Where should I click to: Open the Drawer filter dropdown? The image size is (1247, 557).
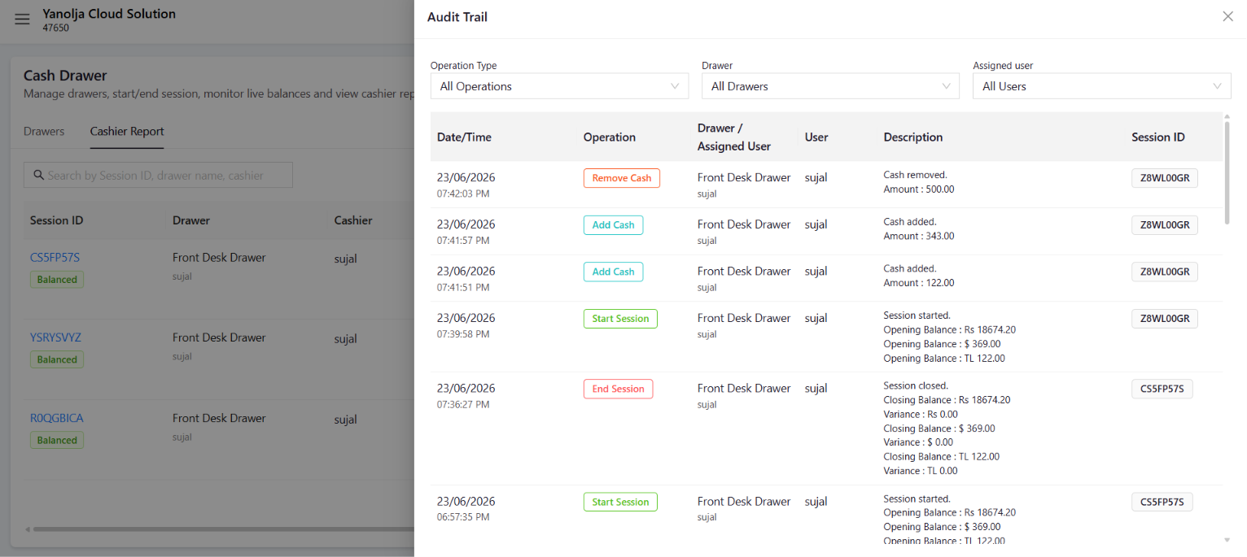point(830,86)
